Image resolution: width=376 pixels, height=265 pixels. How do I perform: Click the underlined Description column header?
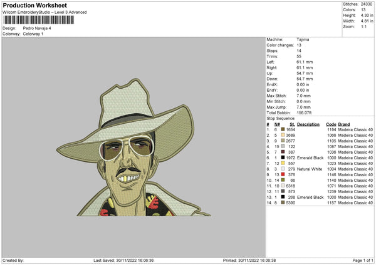[308, 124]
